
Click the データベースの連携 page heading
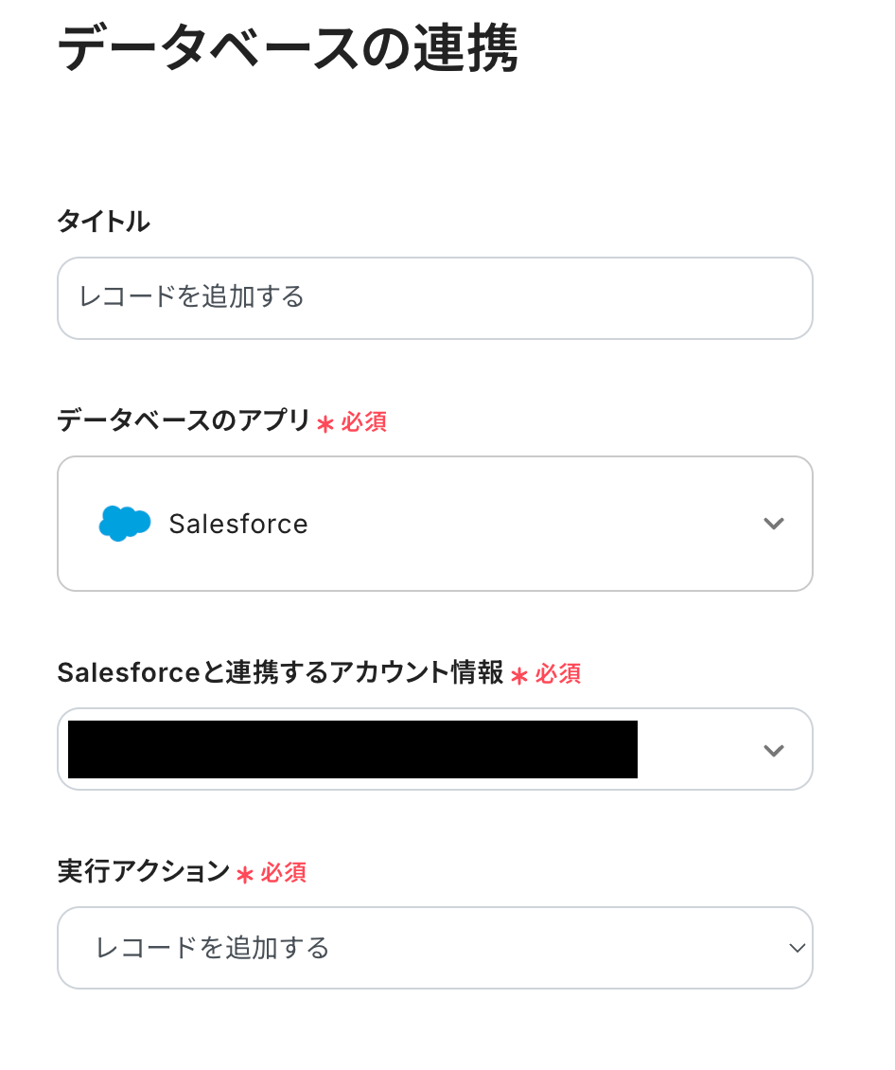coord(288,49)
